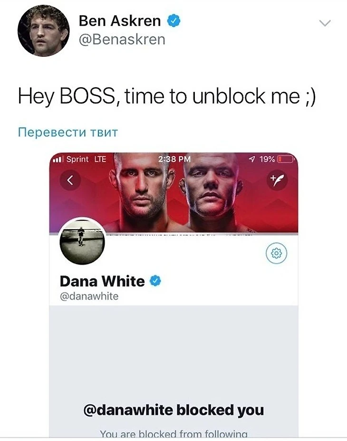
Task: Click the @danawhite handle under the name
Action: (89, 296)
